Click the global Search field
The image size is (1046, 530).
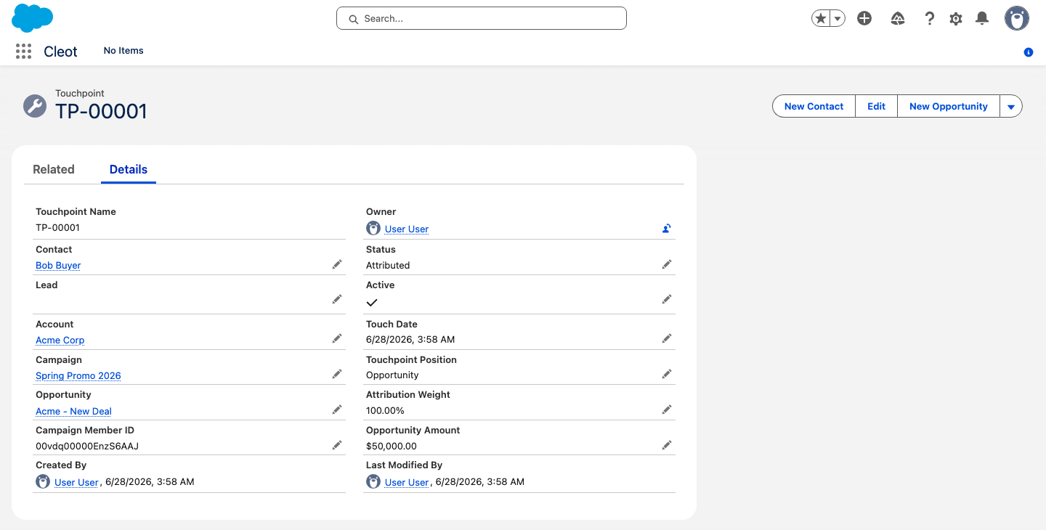482,18
